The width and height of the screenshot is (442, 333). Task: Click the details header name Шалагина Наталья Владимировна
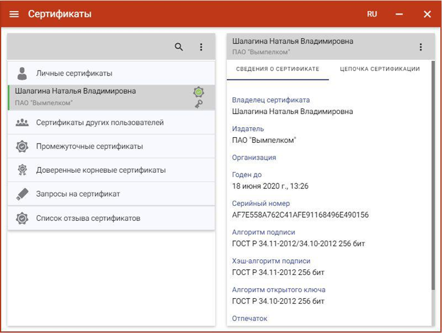click(293, 41)
